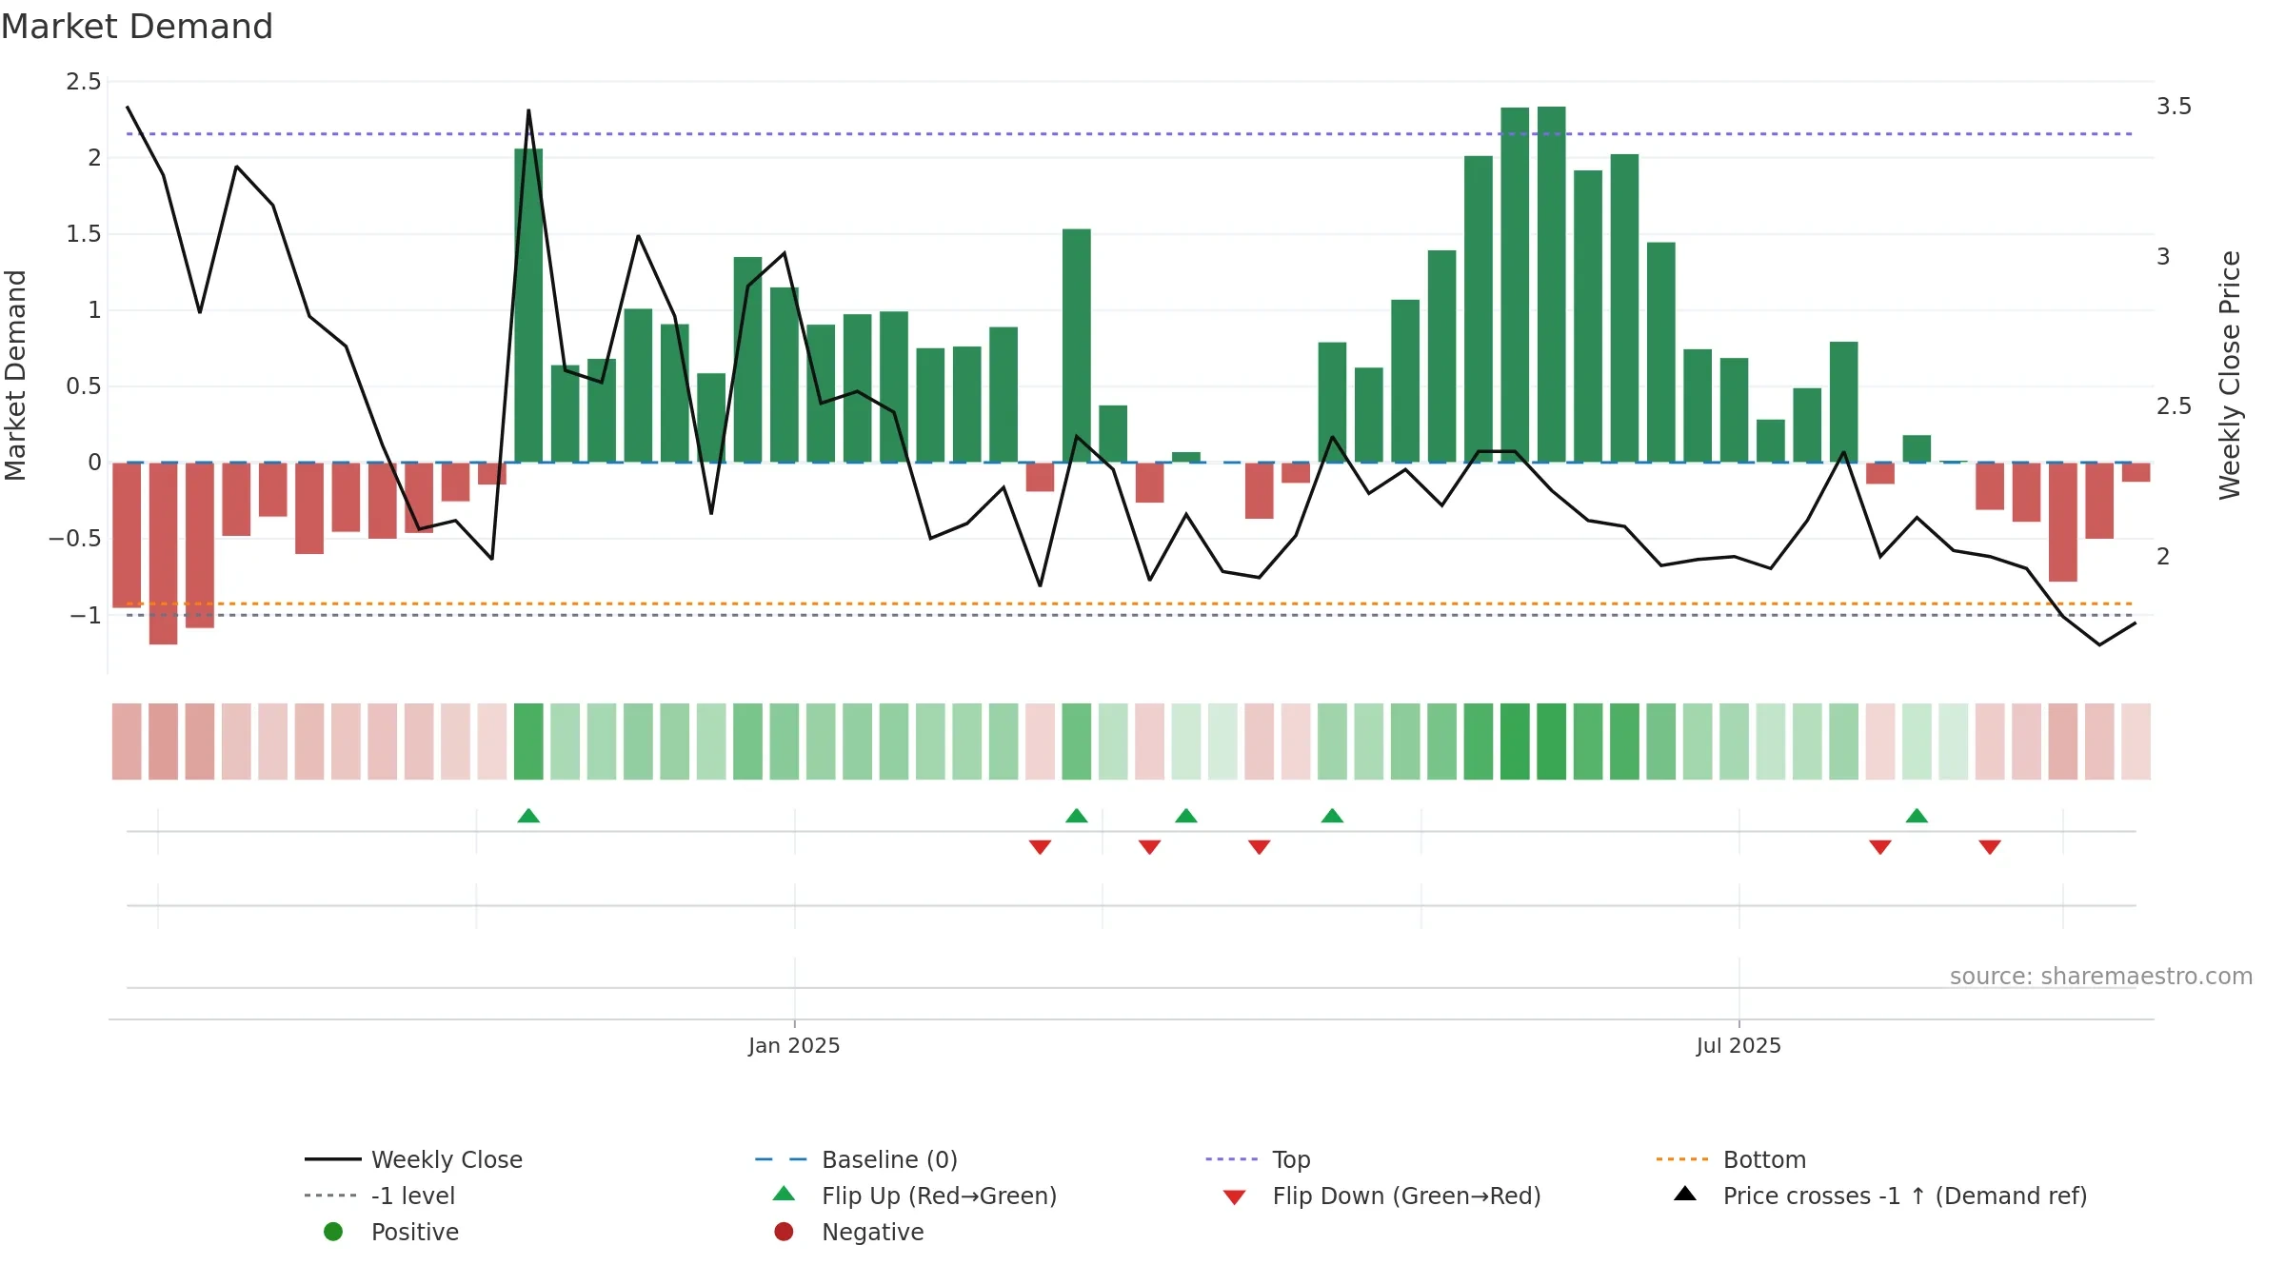Click the 0.5 tick on the demand axis
The height and width of the screenshot is (1285, 2285).
coord(83,386)
